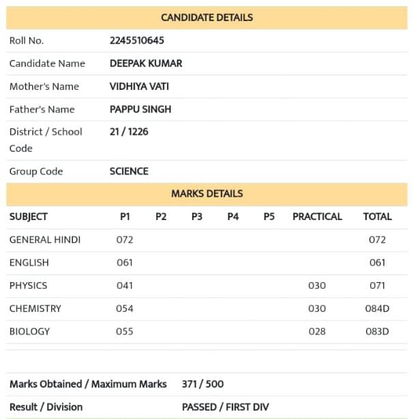Image resolution: width=413 pixels, height=419 pixels.
Task: Click the father's name PAPPU SINGH
Action: pyautogui.click(x=140, y=109)
